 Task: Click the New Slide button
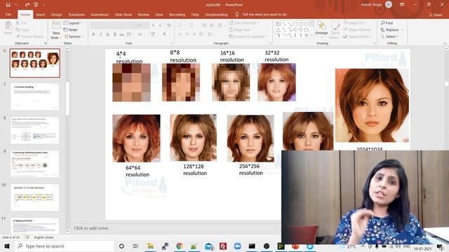tap(56, 30)
